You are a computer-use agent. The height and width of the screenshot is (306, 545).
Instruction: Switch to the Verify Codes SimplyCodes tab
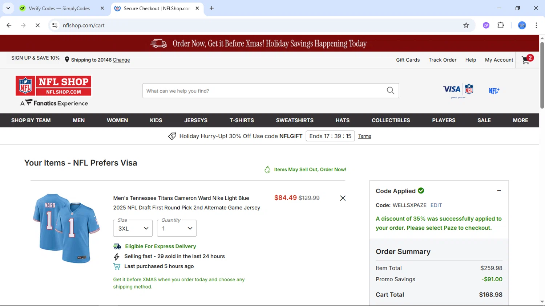[60, 8]
